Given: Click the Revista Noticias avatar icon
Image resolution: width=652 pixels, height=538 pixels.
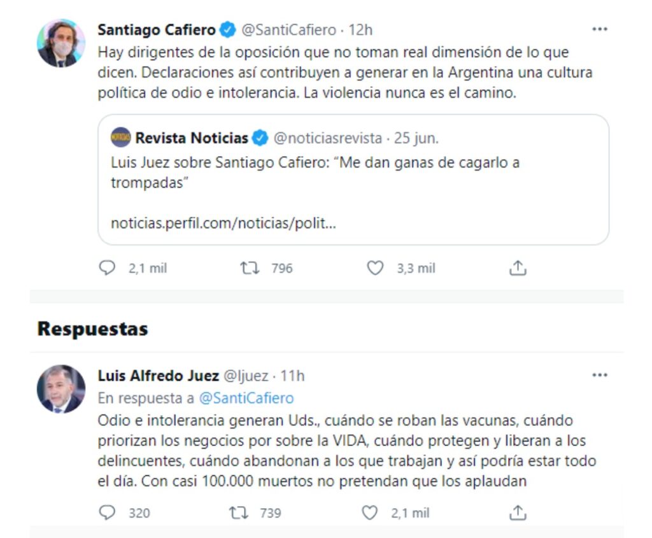Looking at the screenshot, I should pos(120,138).
